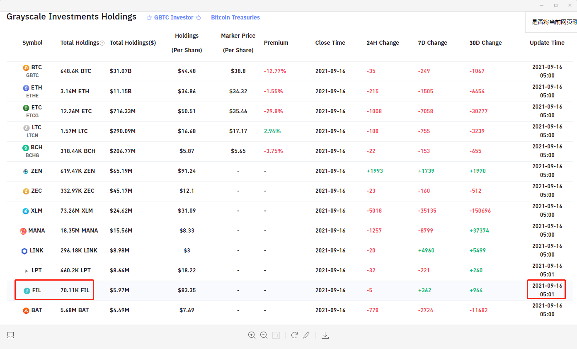Click the Total Holdings help question icon
Viewport: 577px width, 349px height.
(x=102, y=43)
